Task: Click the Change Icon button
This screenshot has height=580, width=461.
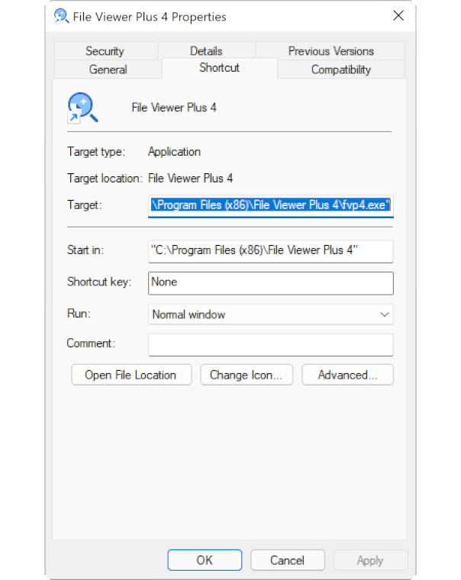Action: coord(247,375)
